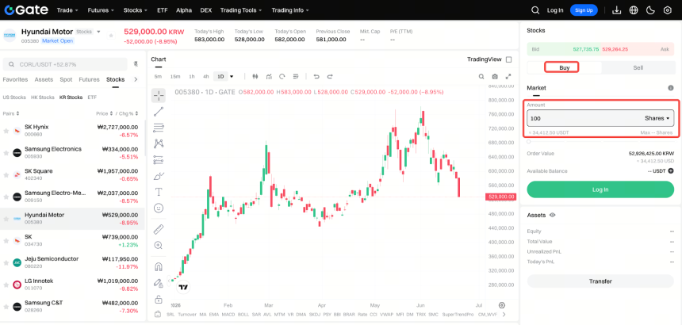Select the ruler measure tool
This screenshot has width=682, height=325.
[x=159, y=229]
